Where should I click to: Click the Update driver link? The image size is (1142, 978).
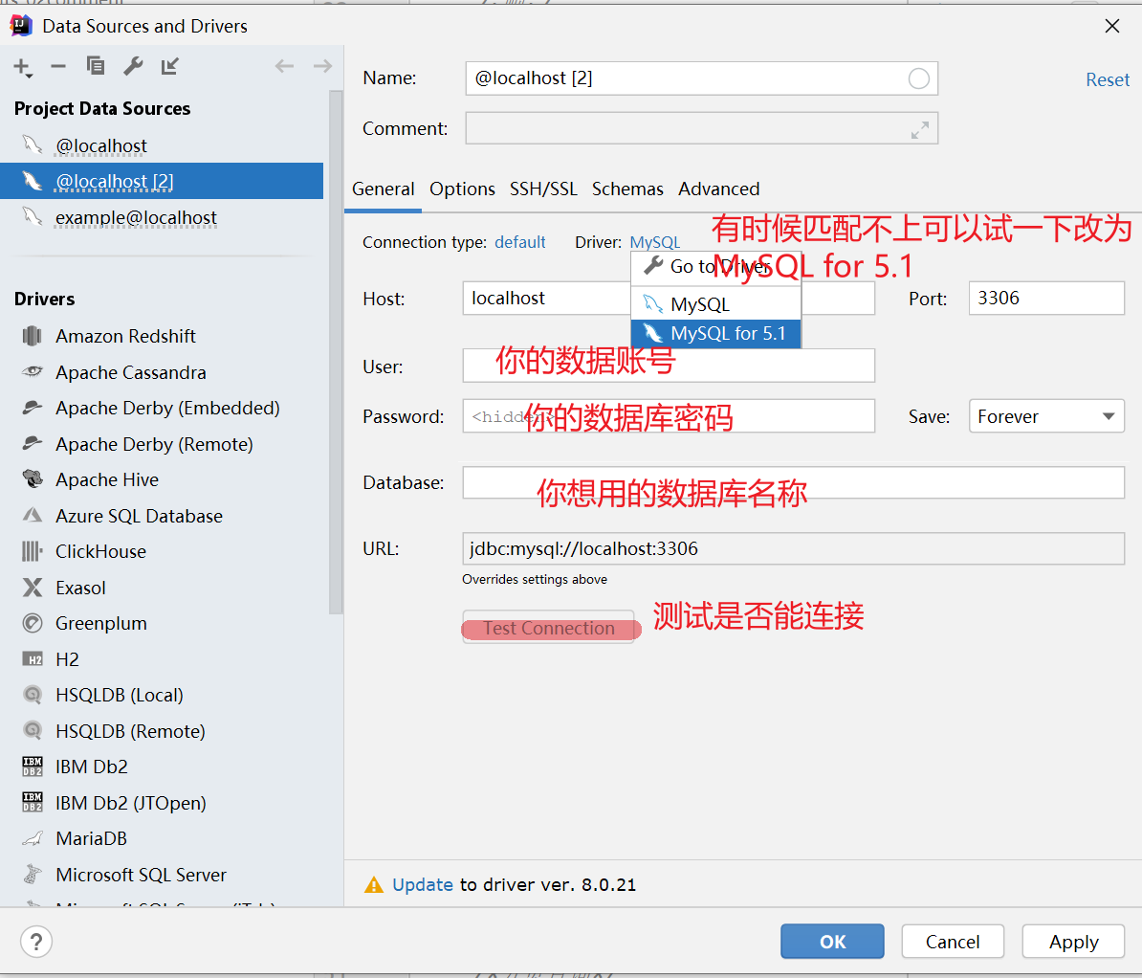click(423, 885)
